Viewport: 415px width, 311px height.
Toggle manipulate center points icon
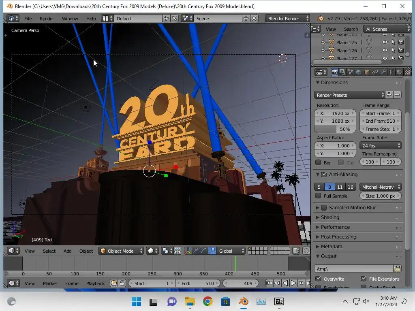[x=178, y=251]
